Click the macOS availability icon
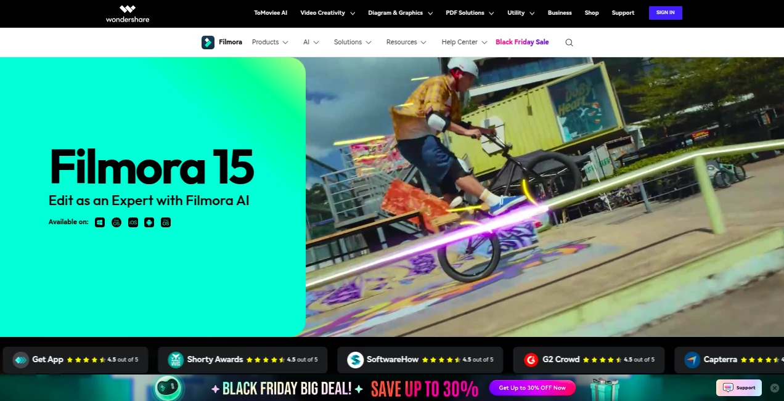Viewport: 784px width, 401px height. coord(116,222)
